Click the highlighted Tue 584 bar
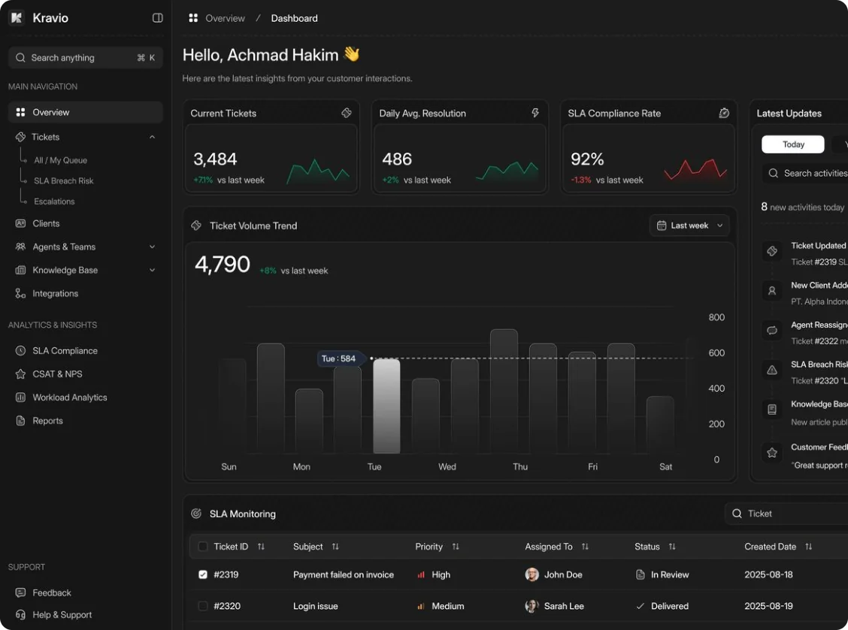 [386, 405]
